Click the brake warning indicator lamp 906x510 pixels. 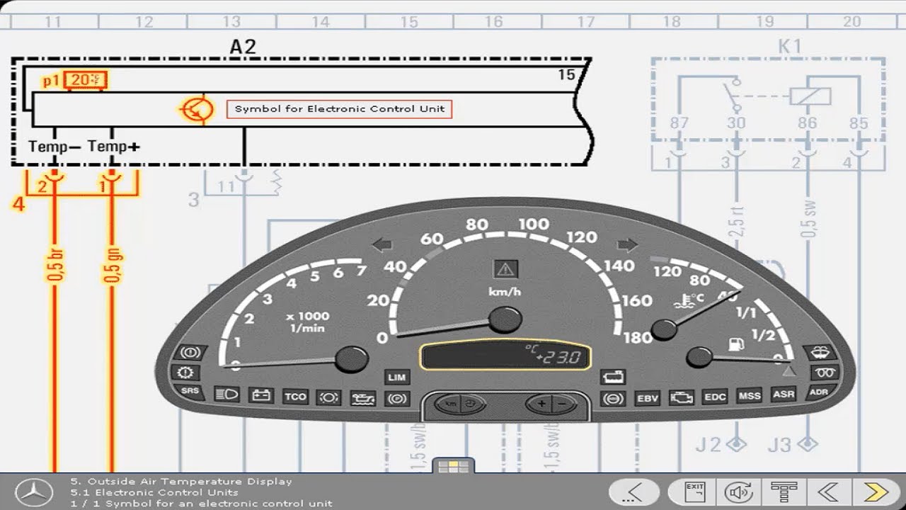192,351
